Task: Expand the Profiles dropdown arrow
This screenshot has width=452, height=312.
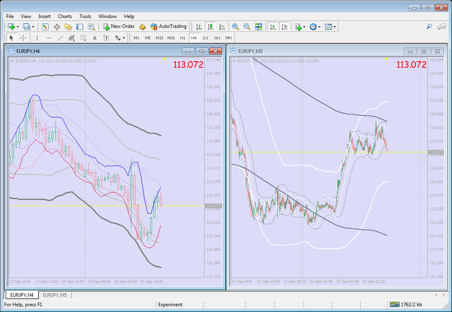Action: (x=33, y=27)
